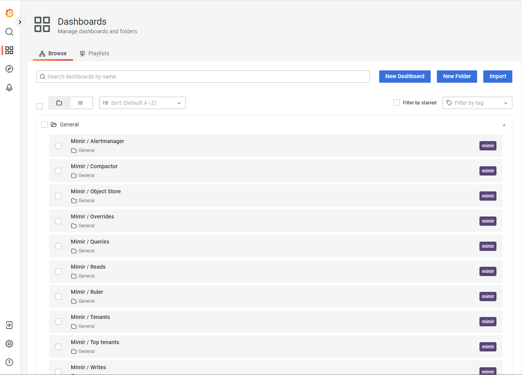Screen dimensions: 522x375
Task: Expand the sidebar with arrow toggle
Action: click(20, 22)
